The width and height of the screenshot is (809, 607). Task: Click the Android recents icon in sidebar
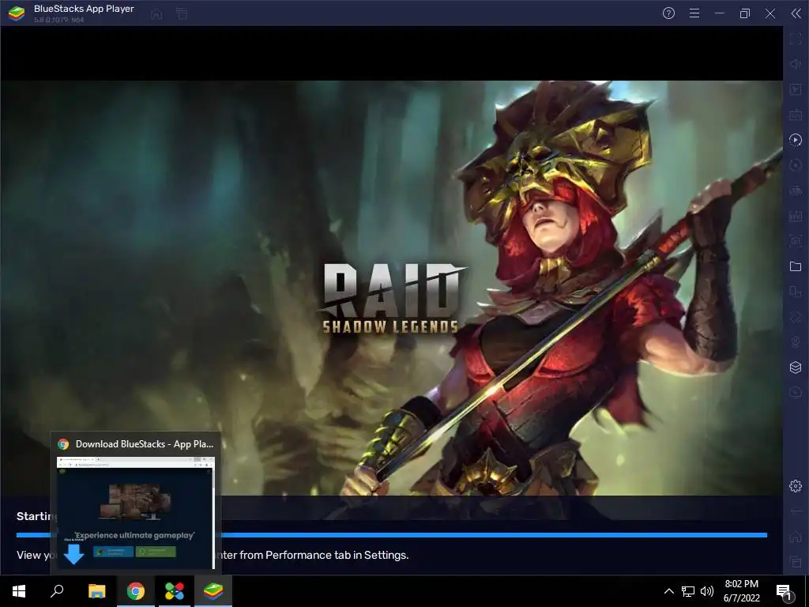point(796,562)
